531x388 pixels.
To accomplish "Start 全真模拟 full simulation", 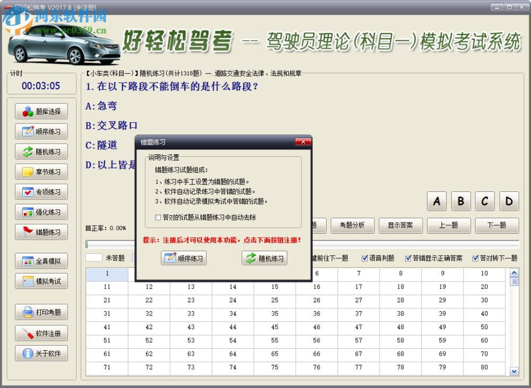I will (41, 260).
